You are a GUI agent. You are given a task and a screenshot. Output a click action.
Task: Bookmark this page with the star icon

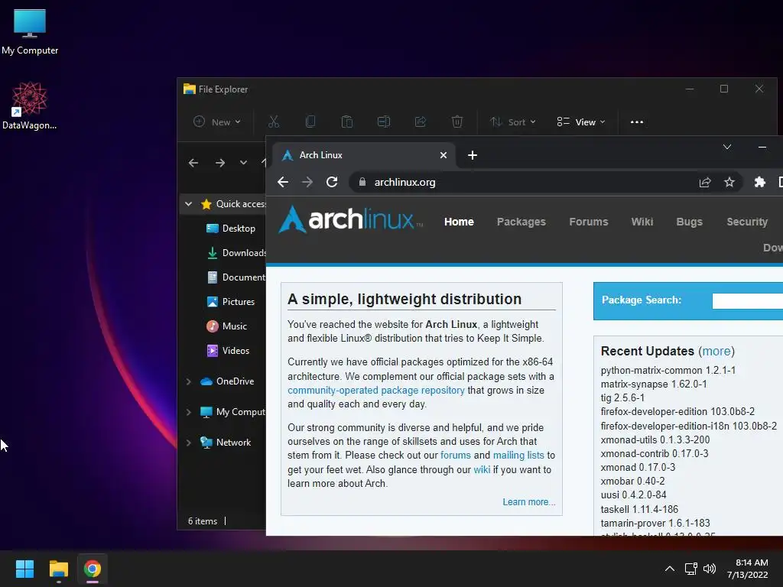click(x=729, y=182)
